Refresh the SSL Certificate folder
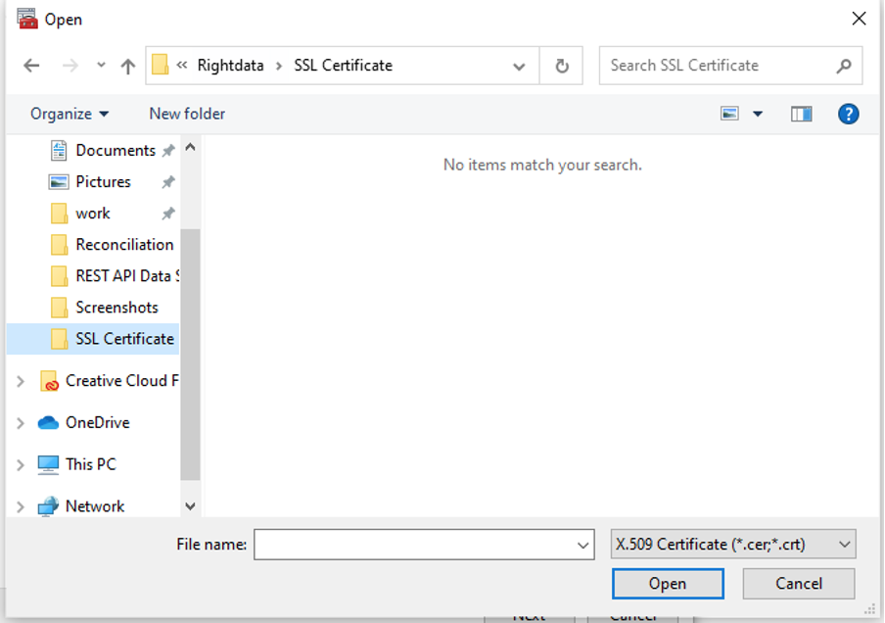 (x=561, y=65)
